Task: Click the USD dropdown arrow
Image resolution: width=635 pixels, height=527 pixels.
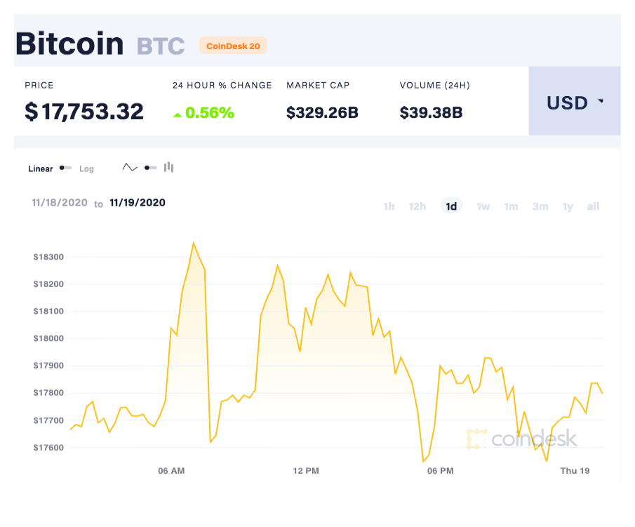Action: click(601, 101)
